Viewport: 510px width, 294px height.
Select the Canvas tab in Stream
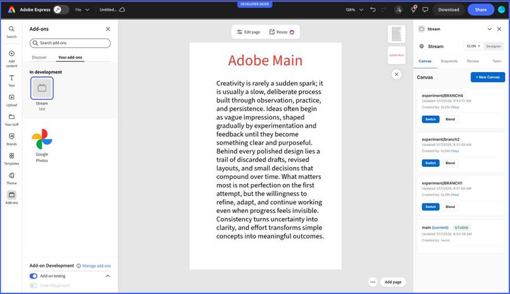[x=425, y=61]
